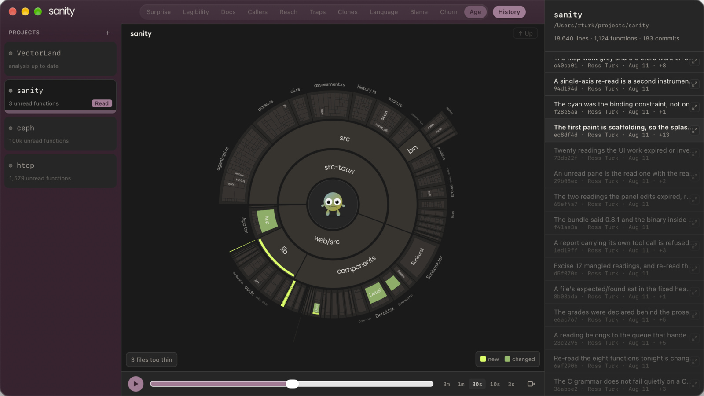The image size is (704, 396).
Task: Click the components sunburst segment
Action: click(x=356, y=264)
